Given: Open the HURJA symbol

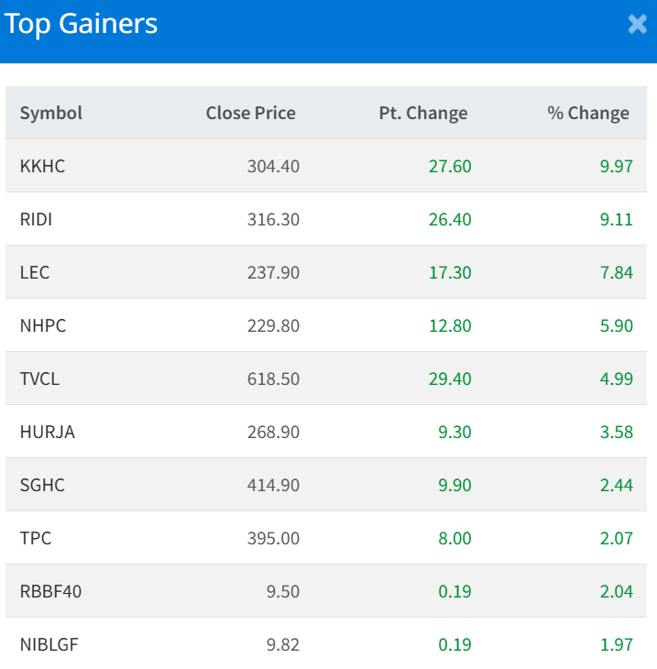Looking at the screenshot, I should point(48,432).
